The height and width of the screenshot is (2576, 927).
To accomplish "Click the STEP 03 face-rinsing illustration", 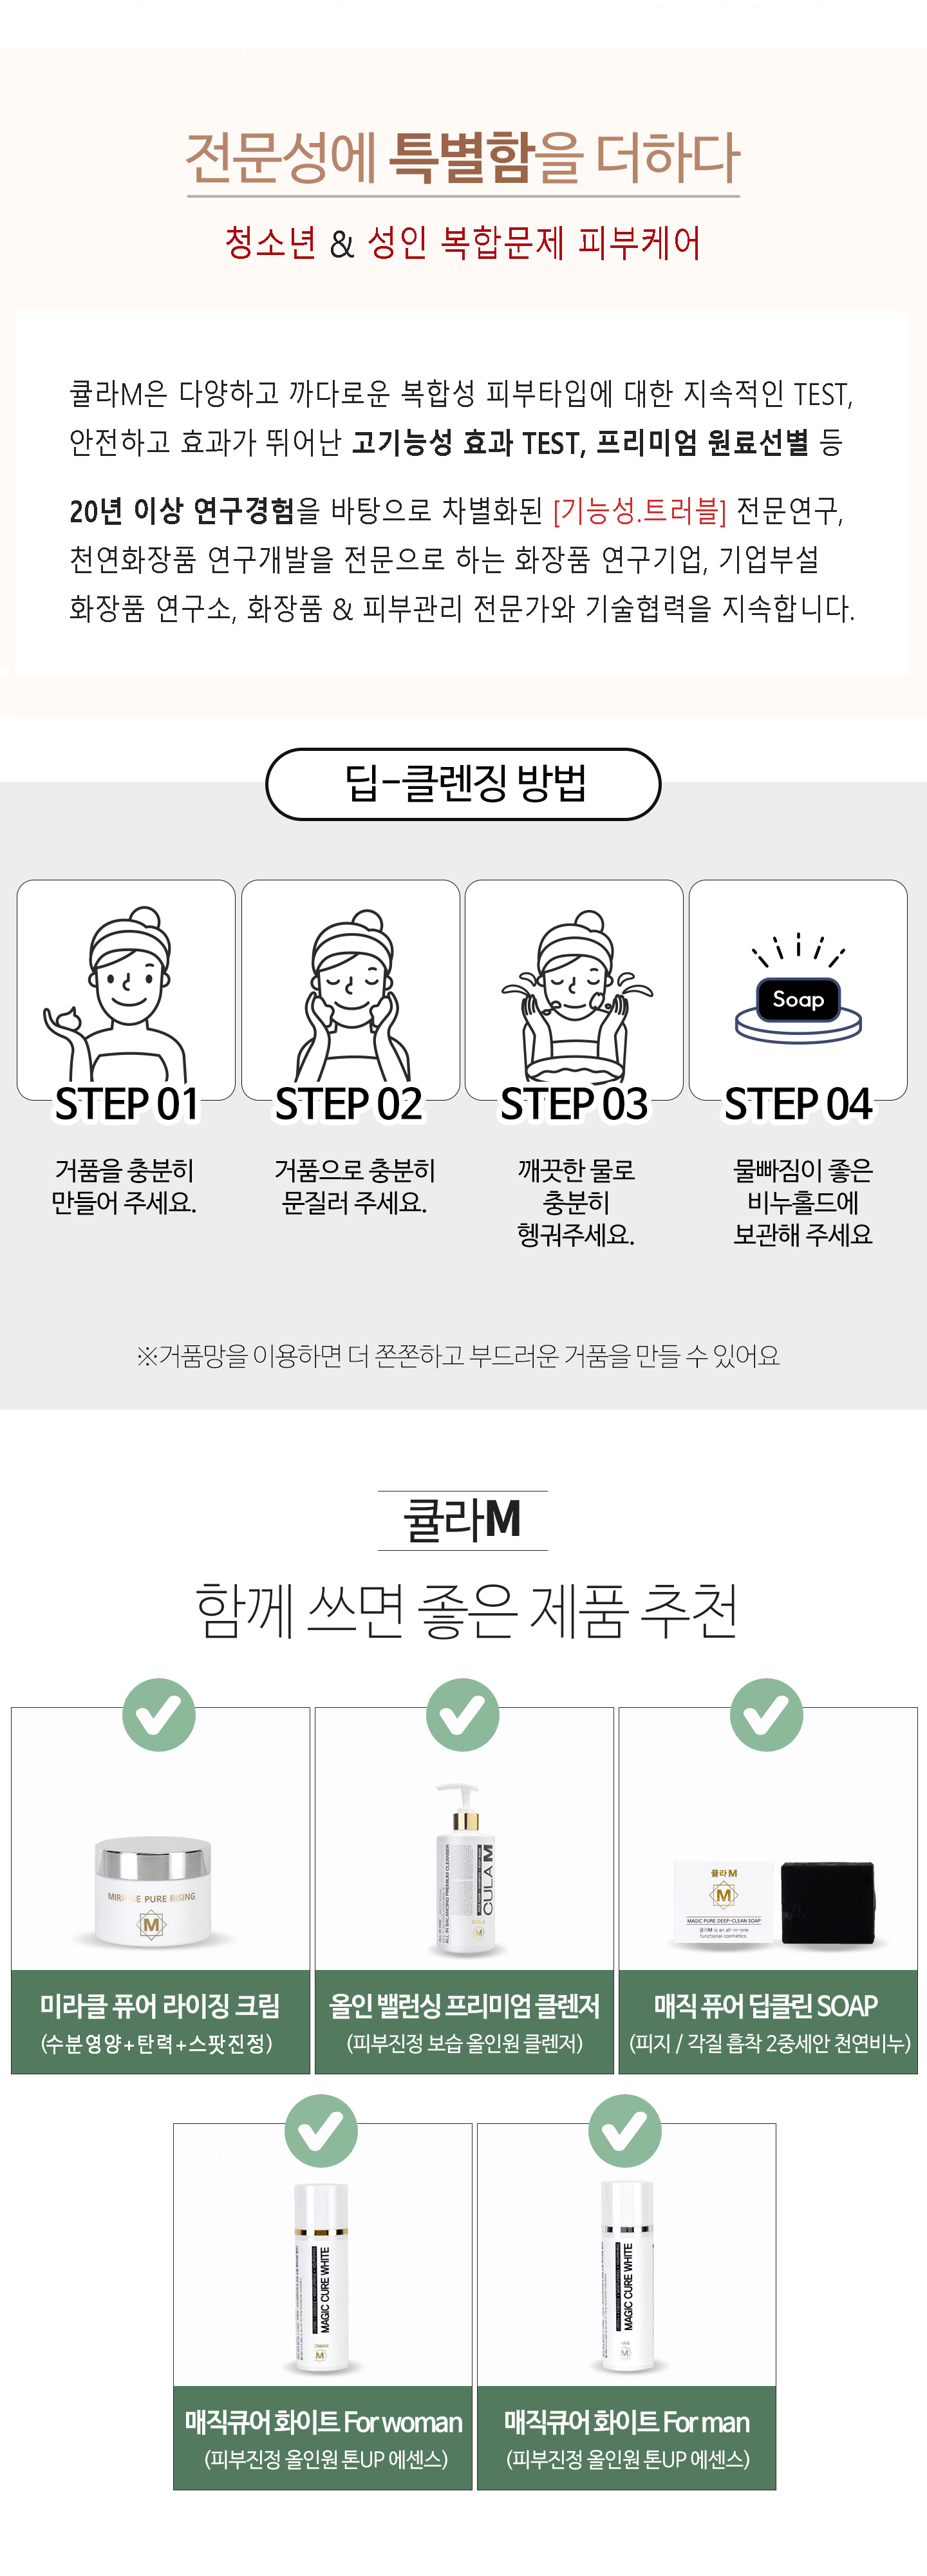I will click(x=574, y=990).
